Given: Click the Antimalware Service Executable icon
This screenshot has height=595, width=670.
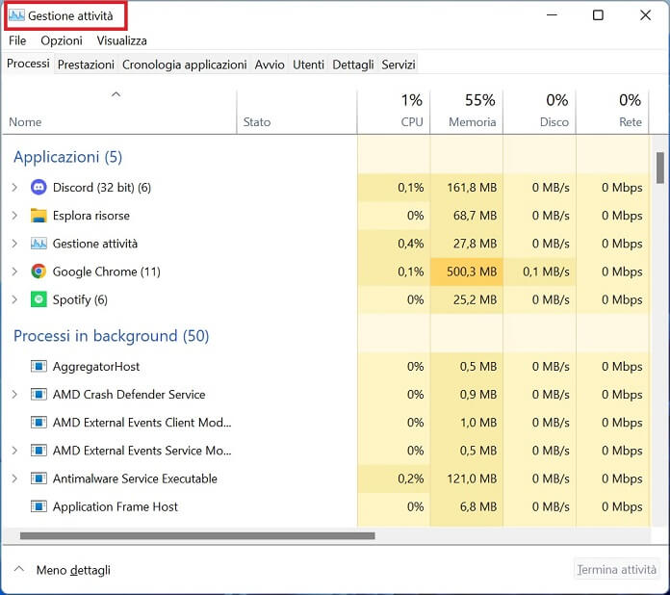Looking at the screenshot, I should pyautogui.click(x=39, y=479).
